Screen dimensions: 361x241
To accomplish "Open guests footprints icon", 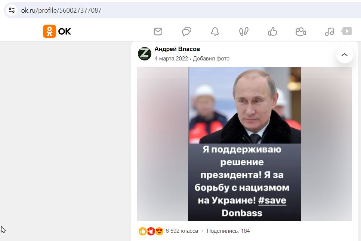I will click(244, 31).
